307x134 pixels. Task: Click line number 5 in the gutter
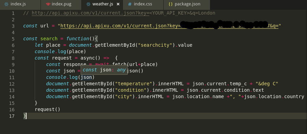click(x=13, y=39)
